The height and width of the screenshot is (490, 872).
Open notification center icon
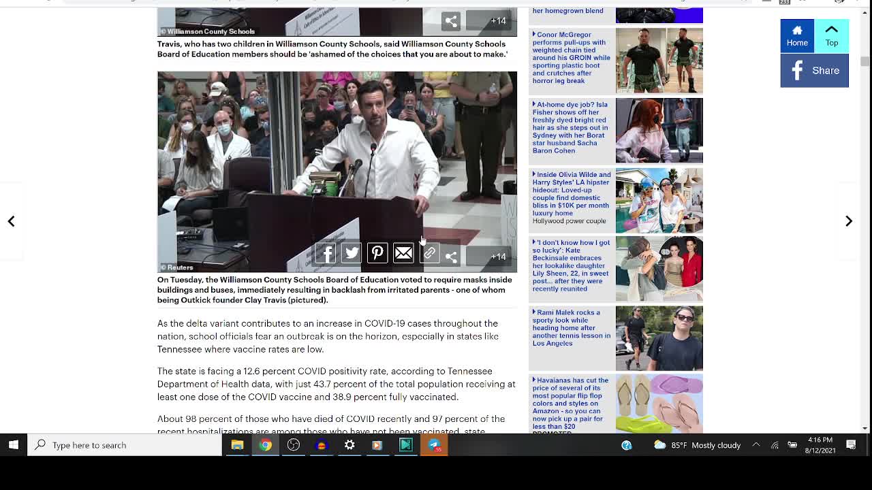[852, 445]
